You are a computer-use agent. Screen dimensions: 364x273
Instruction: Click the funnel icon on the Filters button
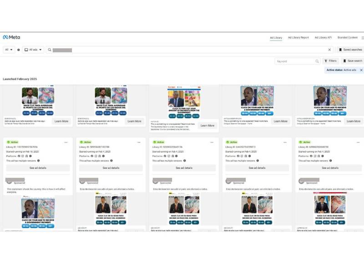tap(325, 61)
